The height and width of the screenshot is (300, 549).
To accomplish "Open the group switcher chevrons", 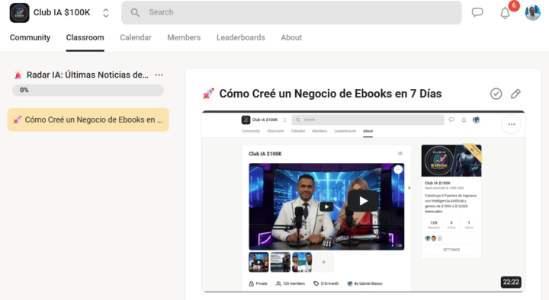I will (106, 13).
